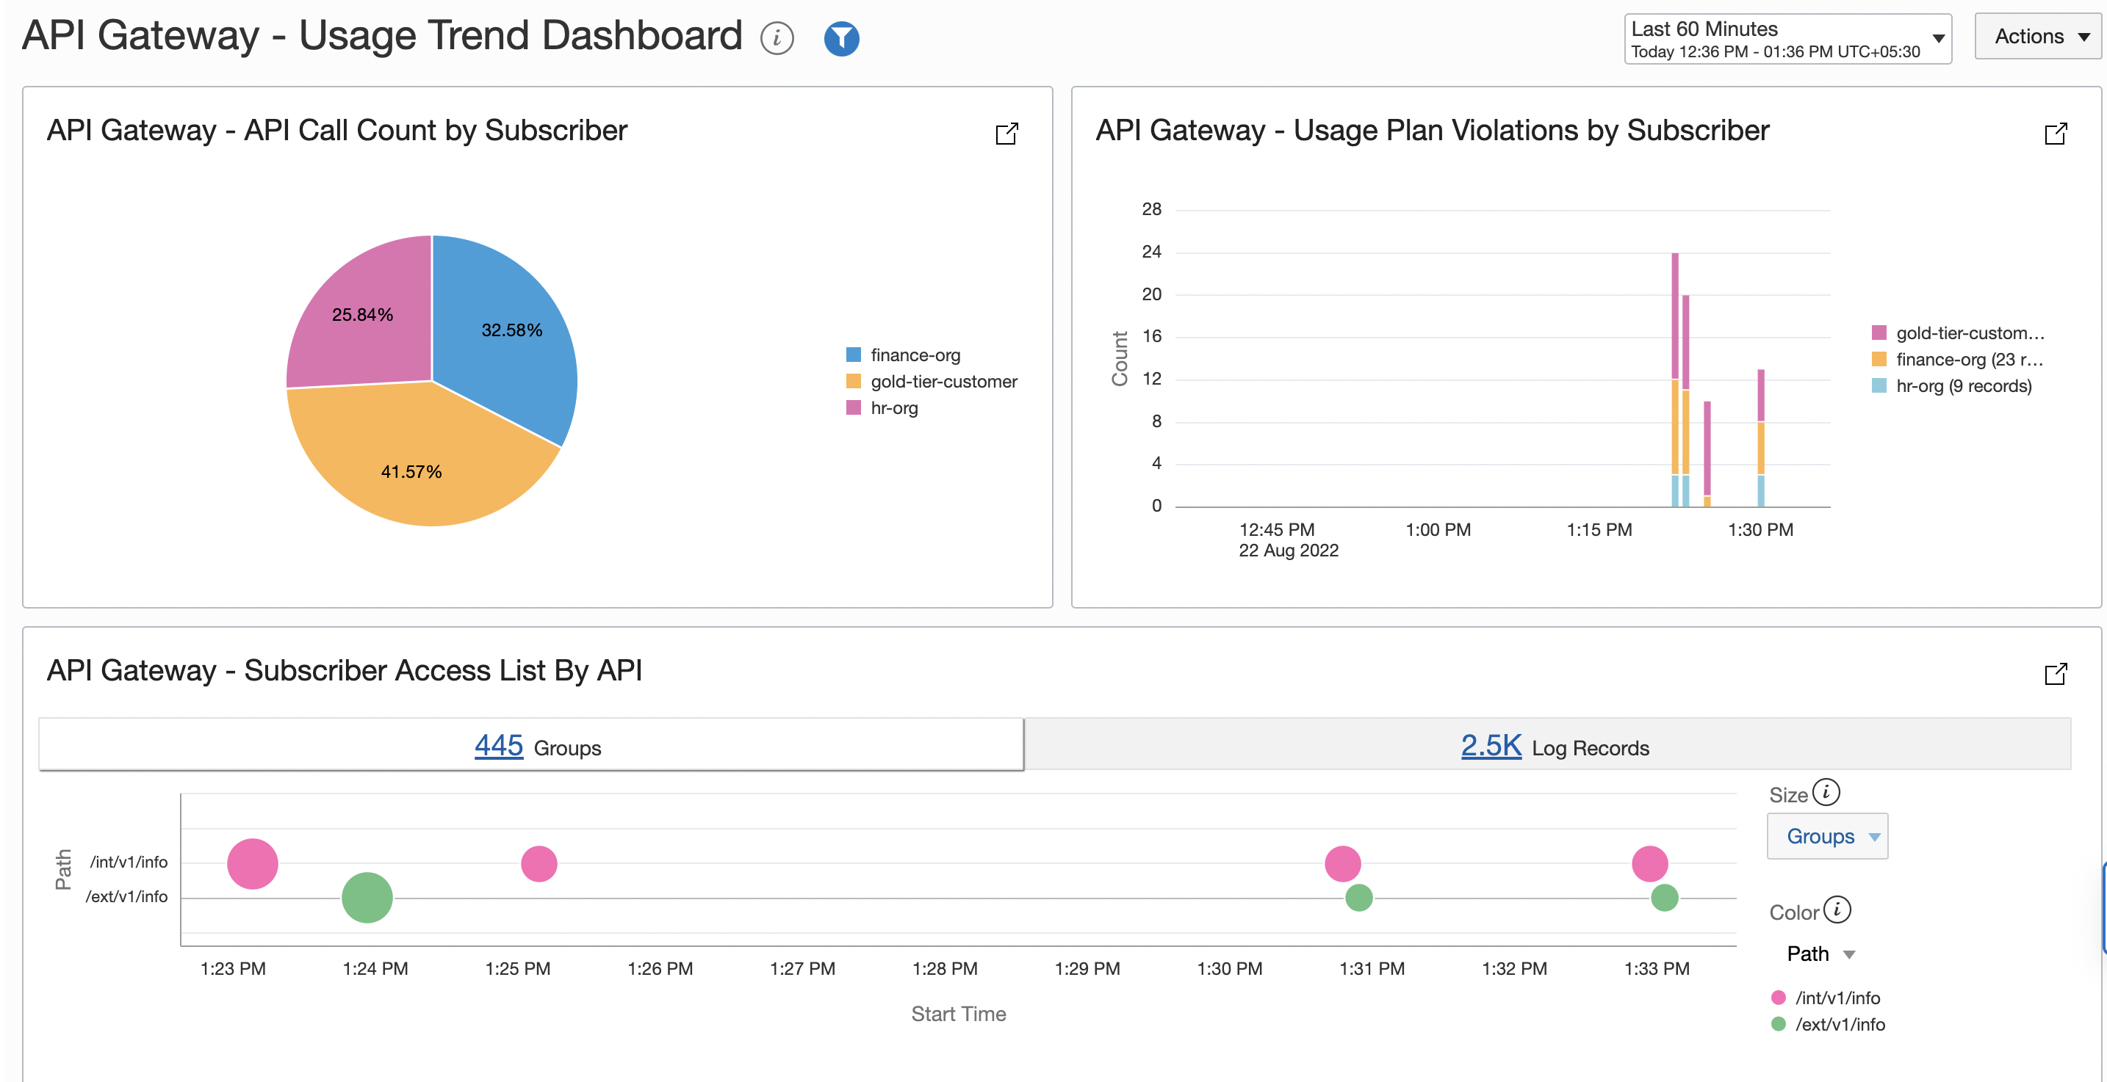Open API Call Count widget in new window
The height and width of the screenshot is (1082, 2107).
point(1008,133)
